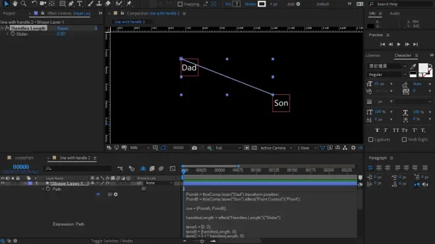The width and height of the screenshot is (435, 244).
Task: Open the 1 View layout dropdown
Action: point(307,148)
